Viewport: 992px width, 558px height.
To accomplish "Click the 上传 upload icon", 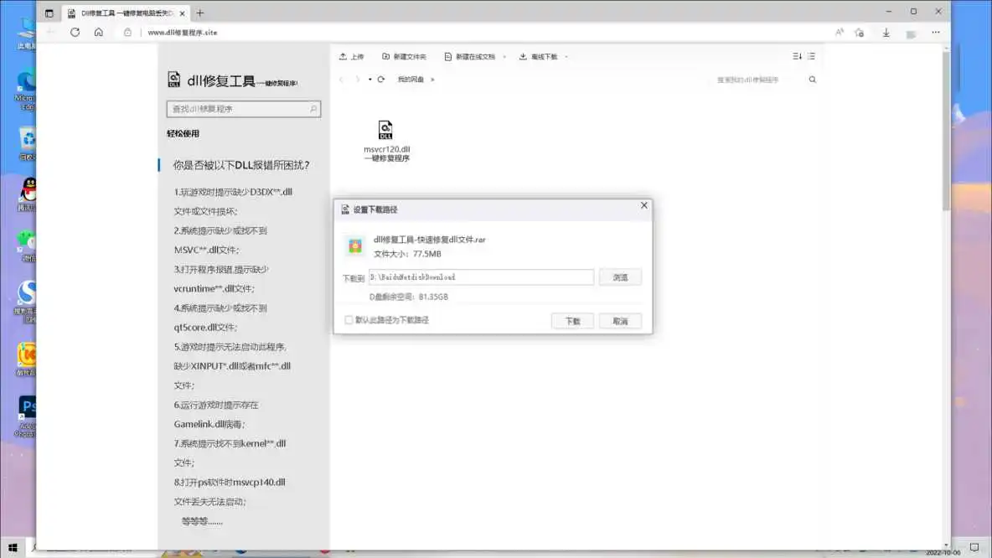I will [343, 57].
